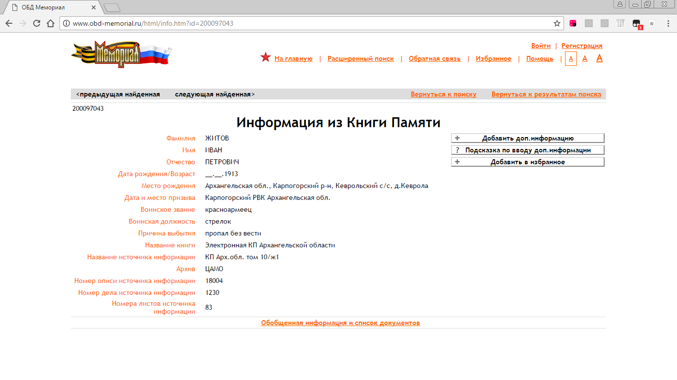Open the Chrome three-dot menu
The height and width of the screenshot is (380, 677).
(x=667, y=23)
